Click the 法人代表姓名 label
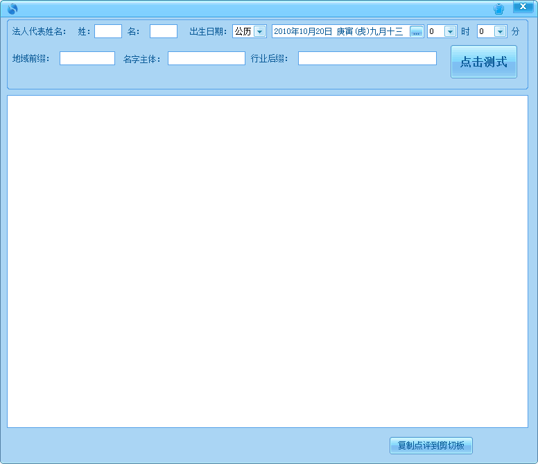Screen dimensions: 538x464 pos(40,31)
